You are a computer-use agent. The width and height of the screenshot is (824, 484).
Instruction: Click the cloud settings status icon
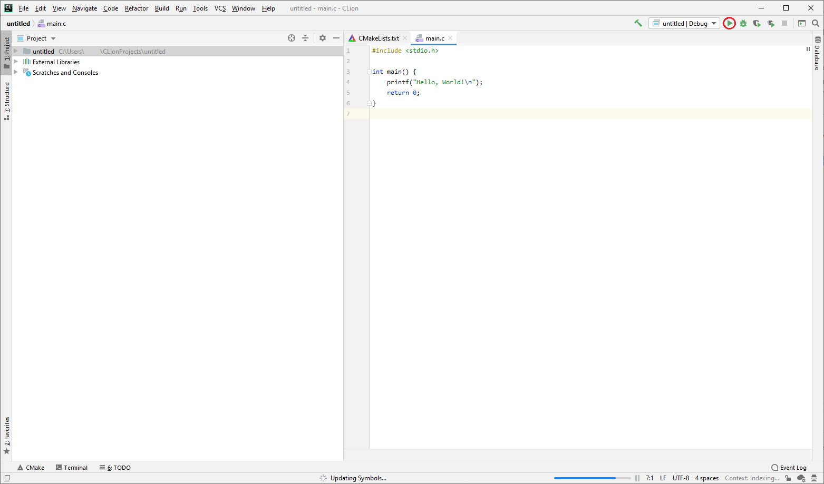click(x=801, y=478)
